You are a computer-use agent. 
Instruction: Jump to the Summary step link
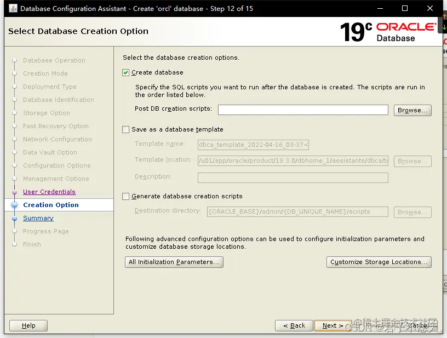pos(38,218)
